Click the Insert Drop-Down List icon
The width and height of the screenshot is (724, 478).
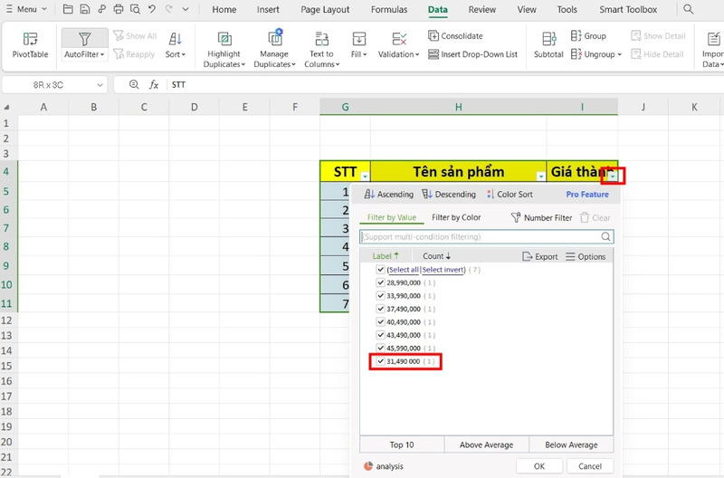(433, 54)
